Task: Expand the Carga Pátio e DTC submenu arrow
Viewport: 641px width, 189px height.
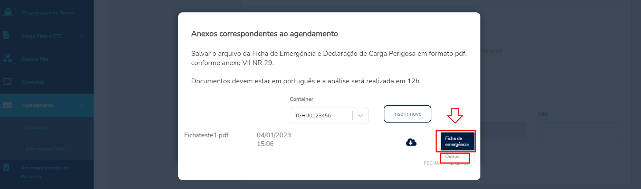Action: pyautogui.click(x=82, y=36)
